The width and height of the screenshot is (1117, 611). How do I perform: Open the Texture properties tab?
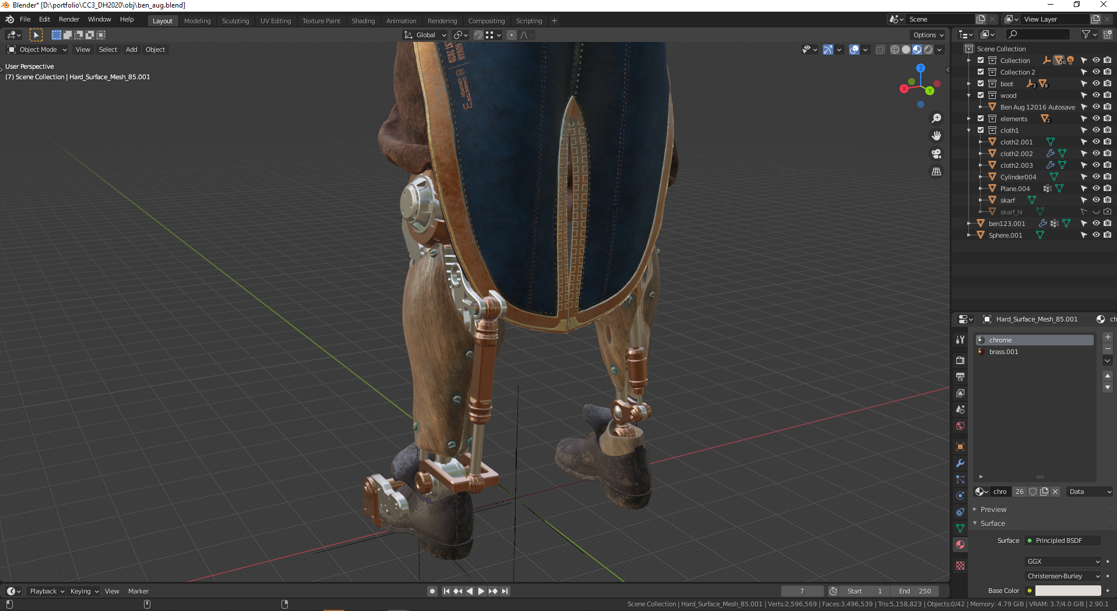point(960,566)
